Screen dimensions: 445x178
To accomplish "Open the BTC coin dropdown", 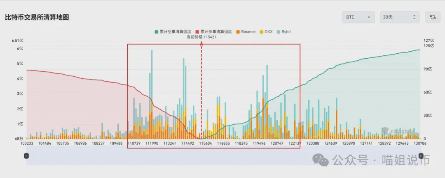I will click(358, 17).
